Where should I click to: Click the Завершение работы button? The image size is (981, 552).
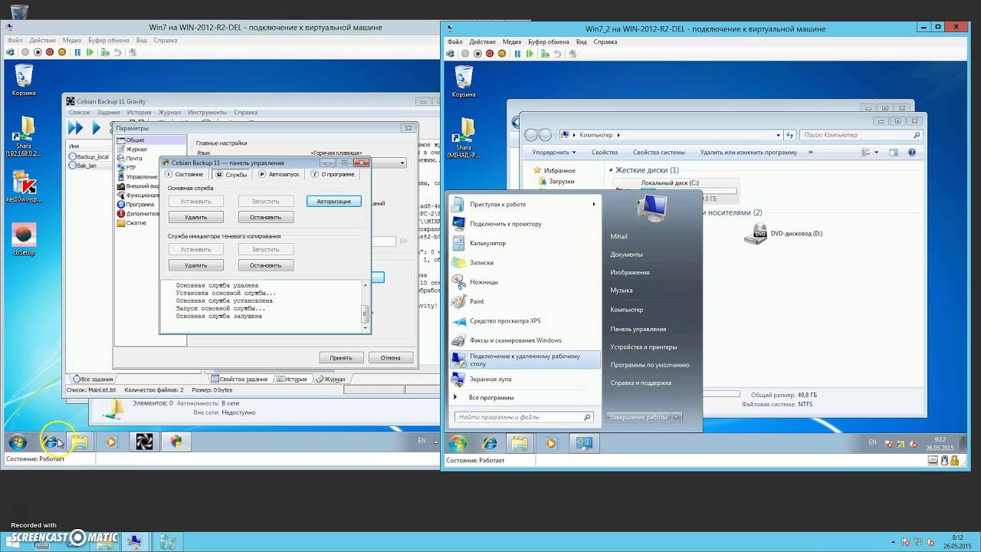tap(638, 417)
